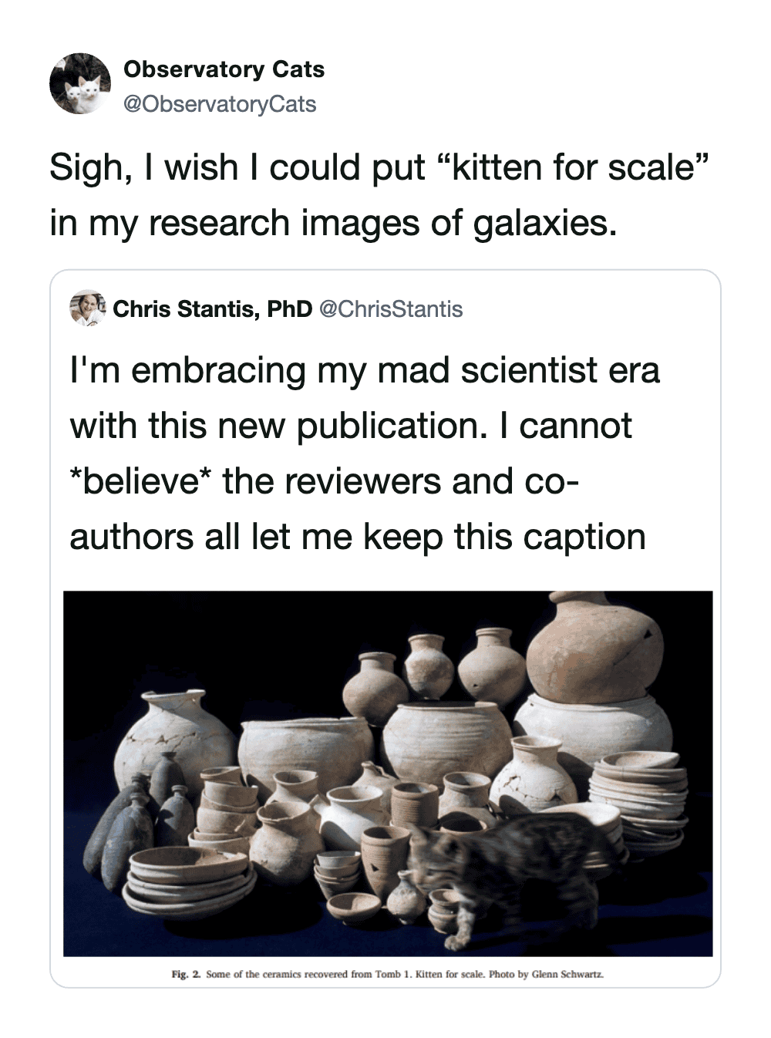Image resolution: width=771 pixels, height=1038 pixels.
Task: Click the large round jar atop the pile
Action: tap(594, 648)
